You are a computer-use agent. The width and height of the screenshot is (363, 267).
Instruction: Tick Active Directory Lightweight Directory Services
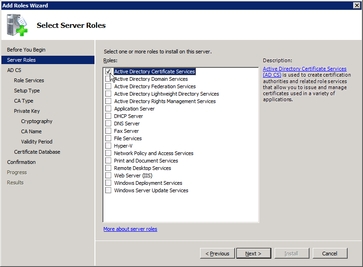point(108,93)
